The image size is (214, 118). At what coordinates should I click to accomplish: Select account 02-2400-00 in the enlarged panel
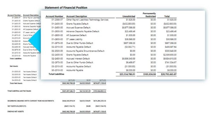[x=57, y=55]
